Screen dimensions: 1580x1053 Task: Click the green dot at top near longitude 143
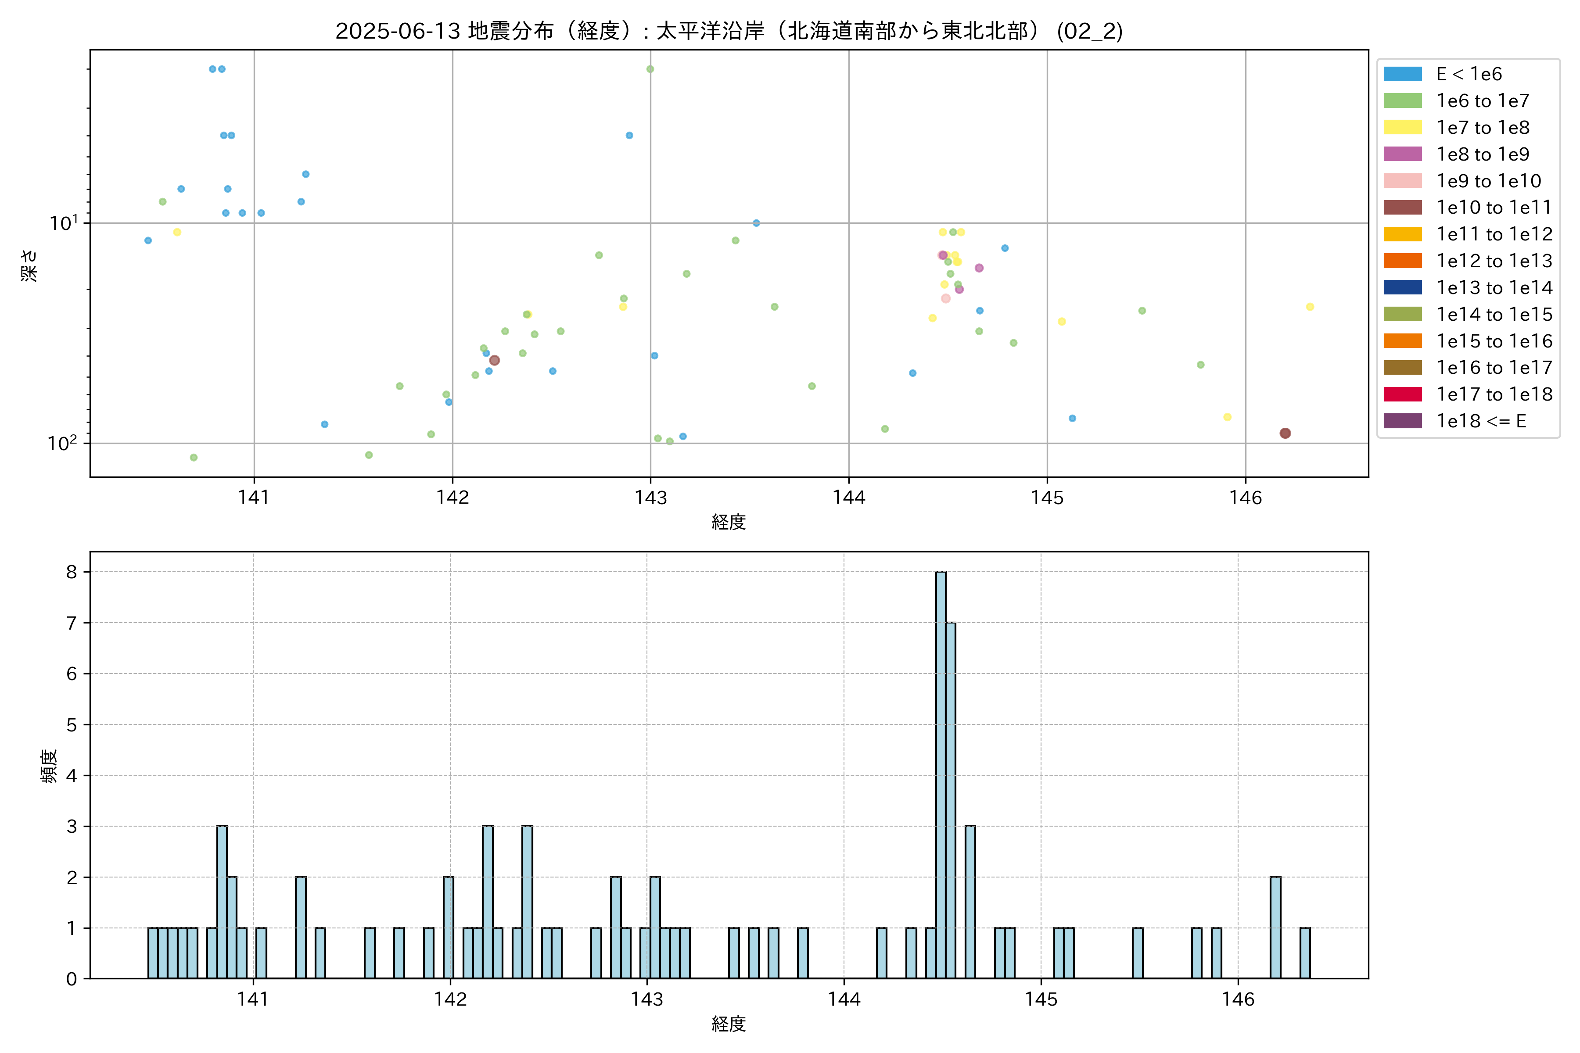pyautogui.click(x=650, y=69)
